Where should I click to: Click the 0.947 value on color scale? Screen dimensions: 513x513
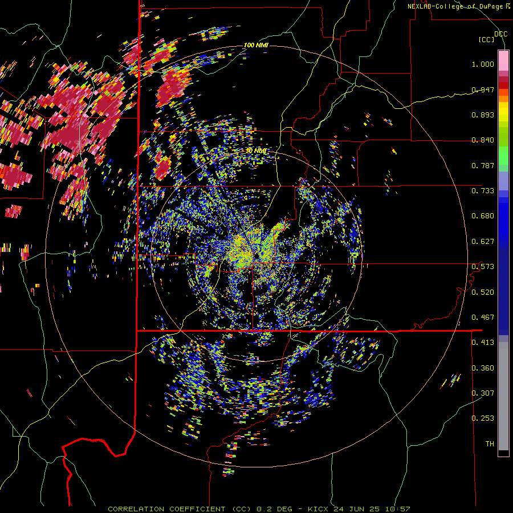point(483,89)
